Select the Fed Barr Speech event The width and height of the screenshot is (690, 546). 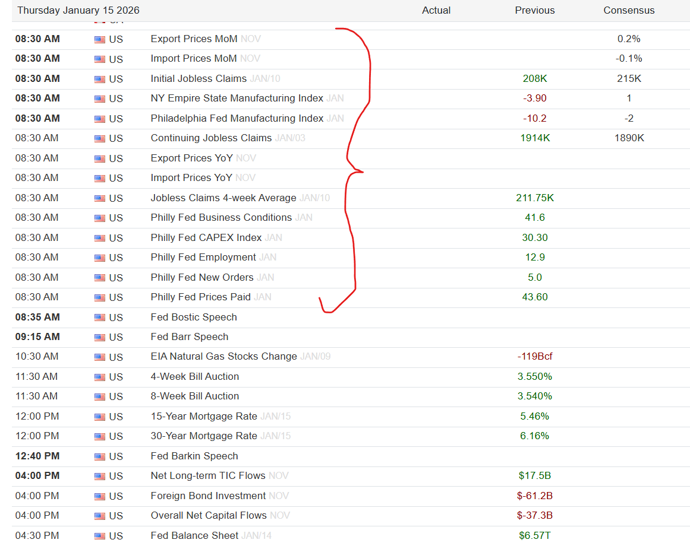click(189, 337)
